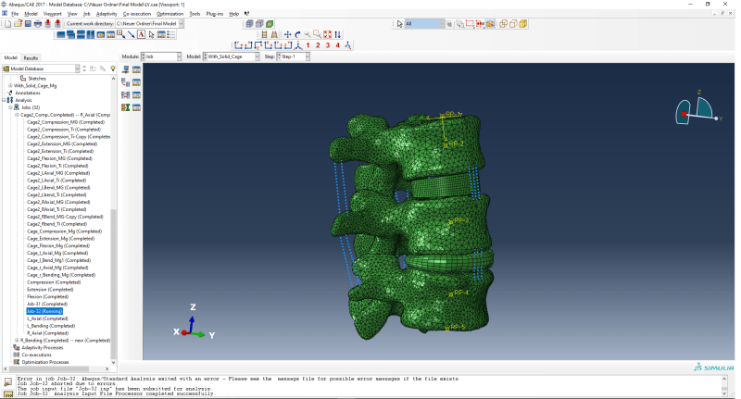This screenshot has height=399, width=741.
Task: Select Cage2_Flexion_MG (Completed) job
Action: [58, 158]
